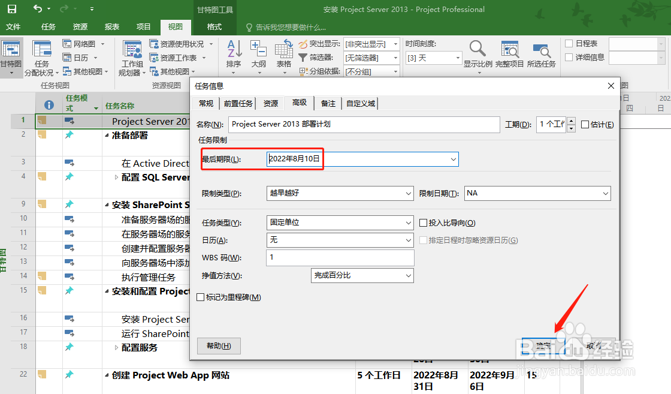671x394 pixels.
Task: Switch to the 备注 tab
Action: click(328, 103)
